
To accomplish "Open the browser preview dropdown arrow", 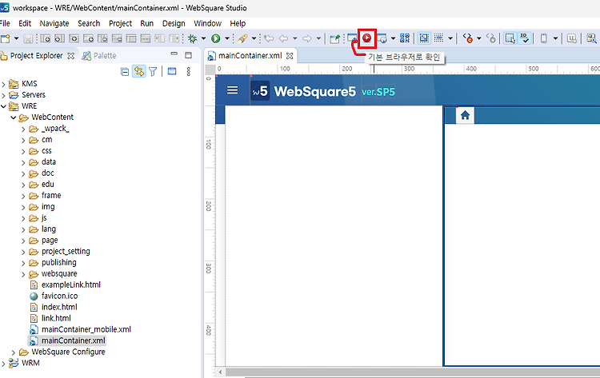I will pos(393,38).
